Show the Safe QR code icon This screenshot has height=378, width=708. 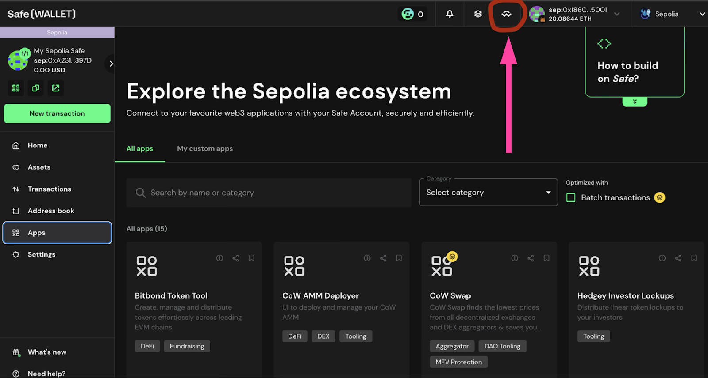(16, 88)
